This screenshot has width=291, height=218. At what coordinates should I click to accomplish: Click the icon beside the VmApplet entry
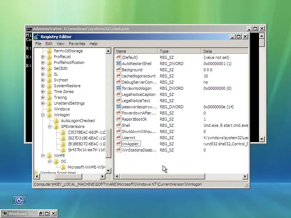coord(119,144)
